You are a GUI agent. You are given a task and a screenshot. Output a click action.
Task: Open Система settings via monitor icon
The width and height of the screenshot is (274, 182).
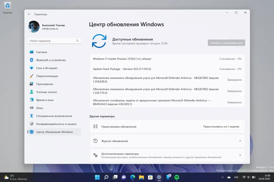32,52
